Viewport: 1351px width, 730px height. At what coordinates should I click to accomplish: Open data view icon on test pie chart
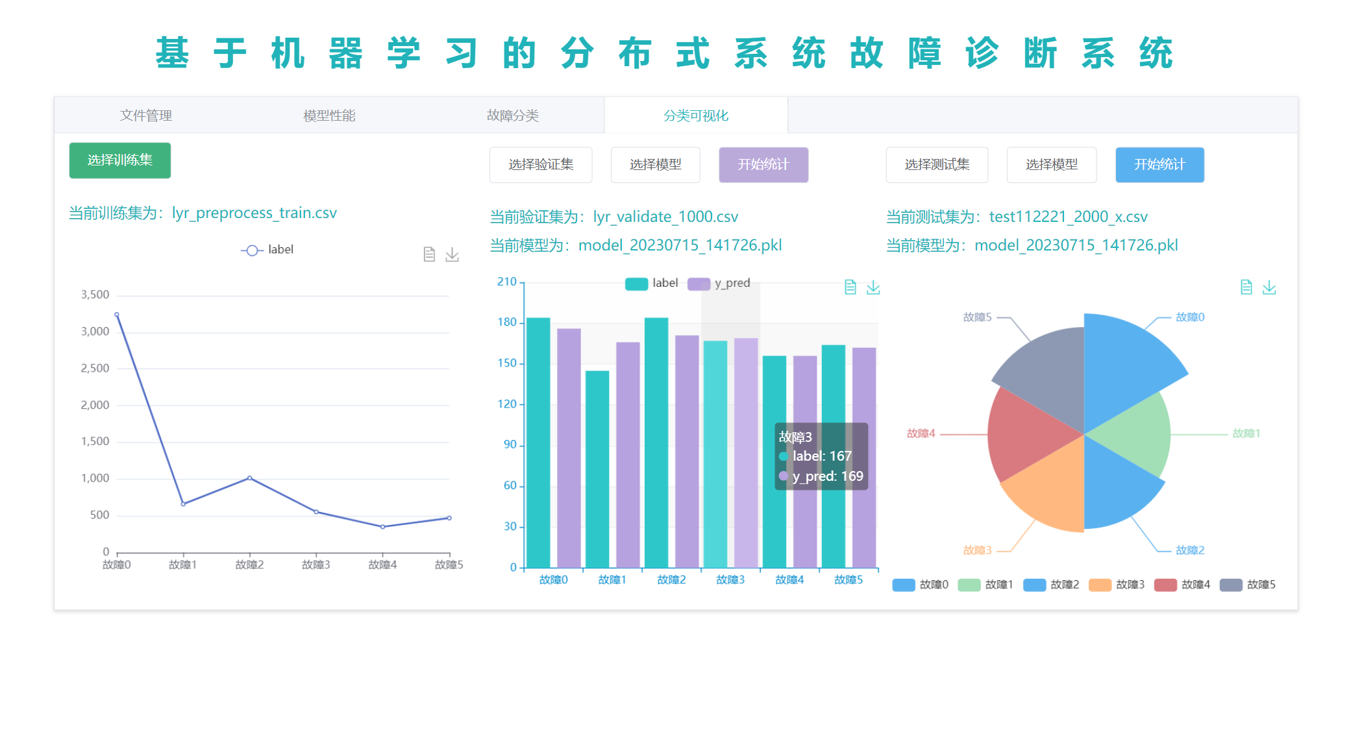pos(1246,287)
